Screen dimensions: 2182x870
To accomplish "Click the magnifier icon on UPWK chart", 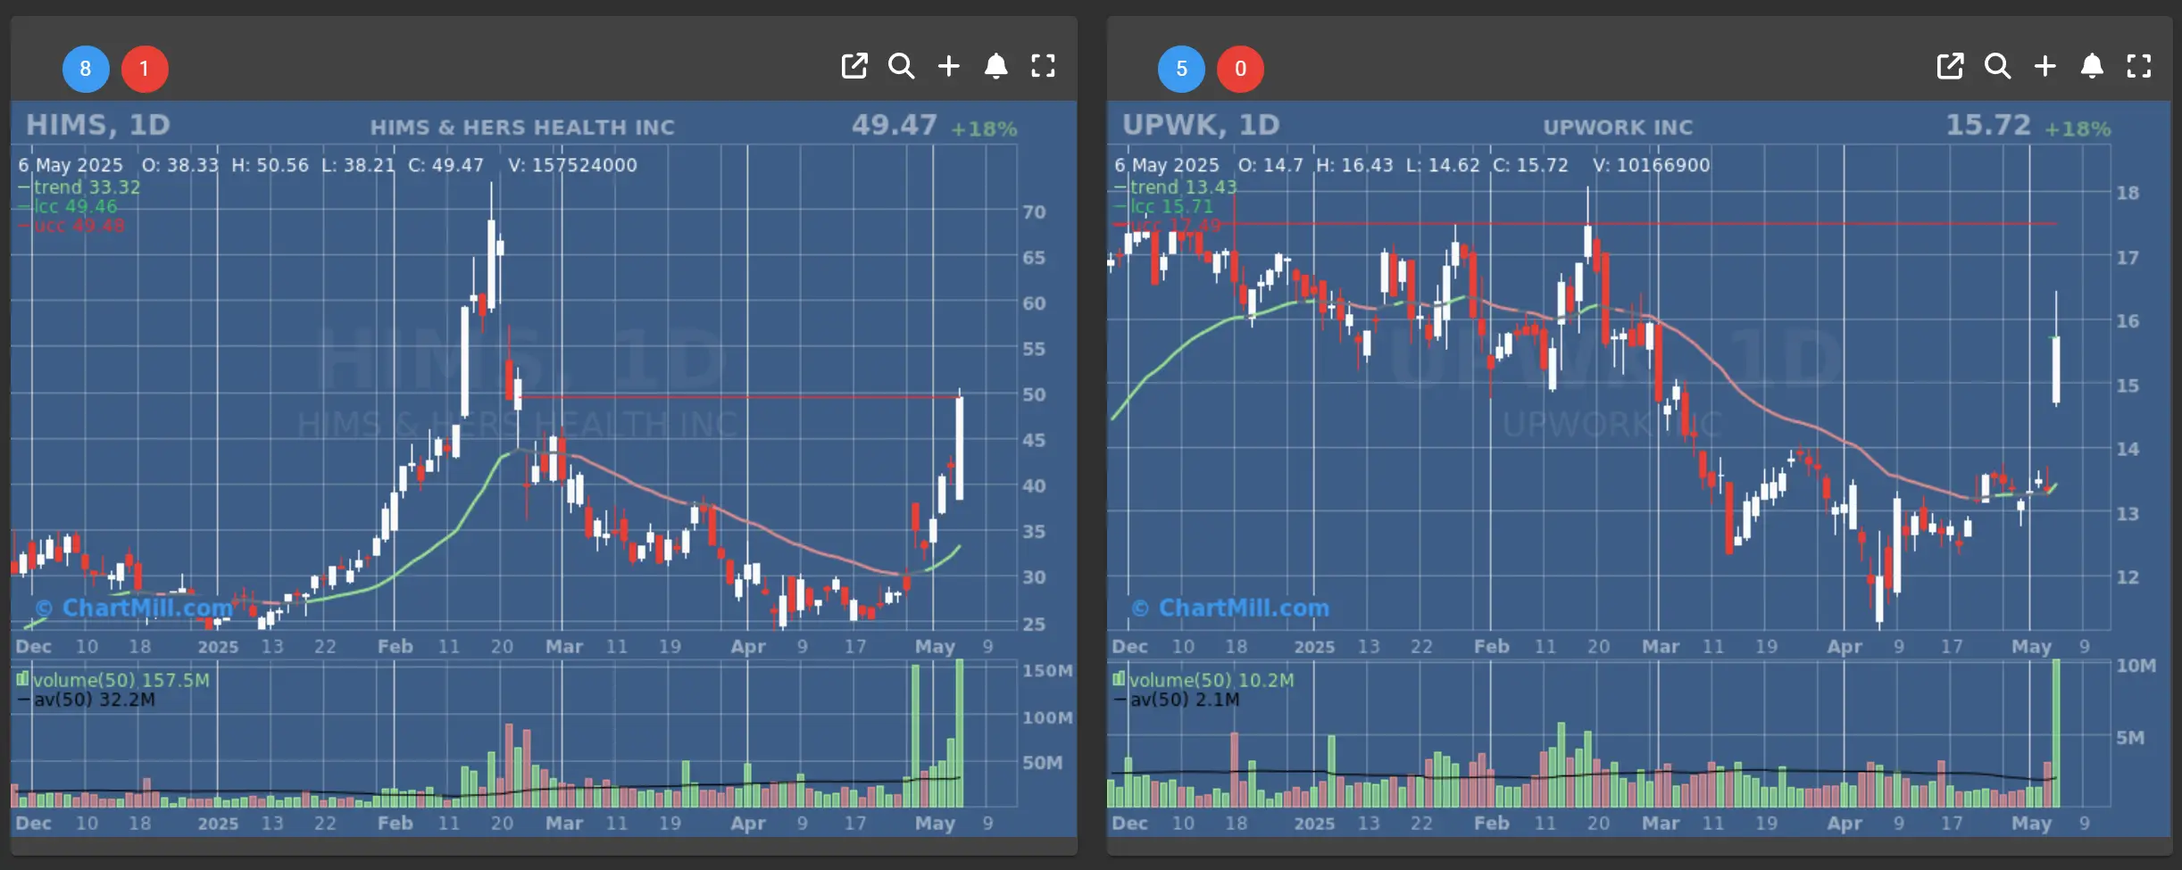I will click(x=1998, y=66).
